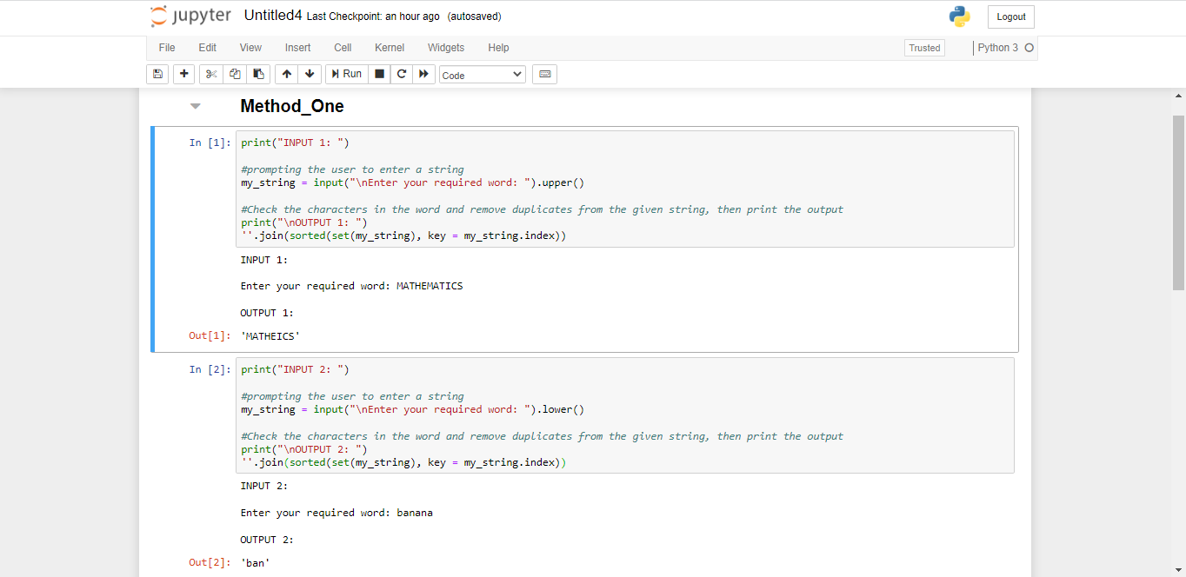Click the vertical scrollbar thumb
Image resolution: width=1186 pixels, height=577 pixels.
click(x=1178, y=200)
